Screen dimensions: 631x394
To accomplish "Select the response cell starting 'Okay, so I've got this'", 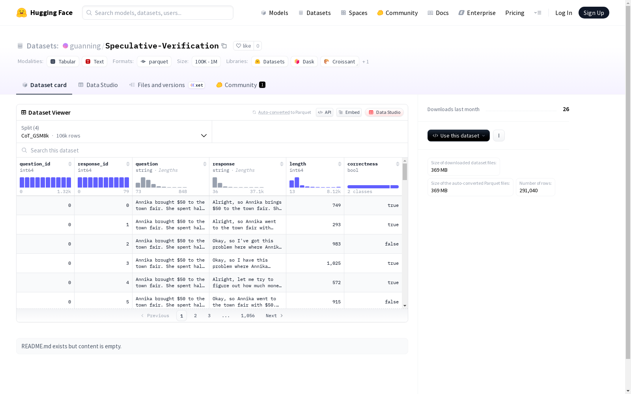I will point(248,244).
